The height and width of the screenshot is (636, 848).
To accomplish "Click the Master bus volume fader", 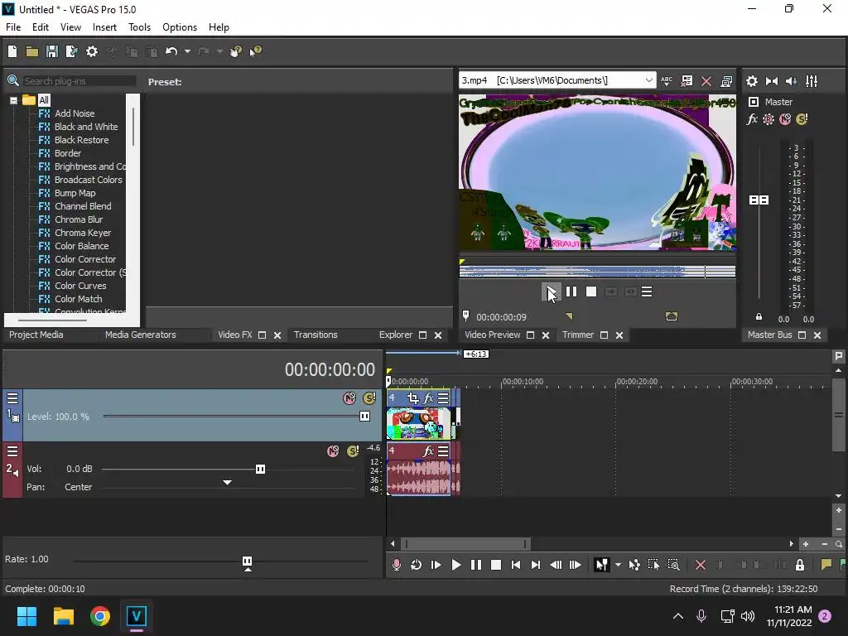I will 759,200.
